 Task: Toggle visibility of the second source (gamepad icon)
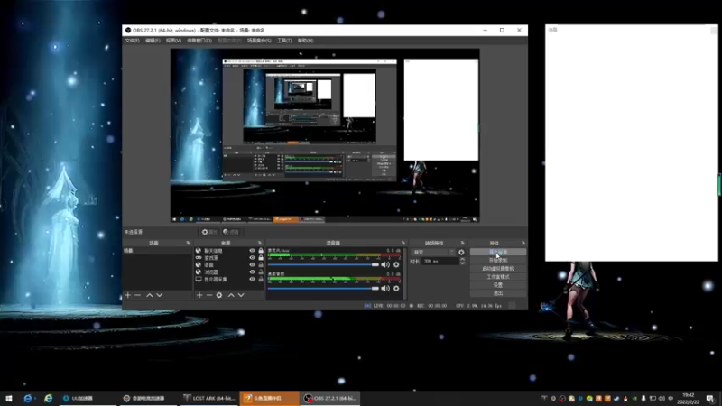(x=252, y=258)
